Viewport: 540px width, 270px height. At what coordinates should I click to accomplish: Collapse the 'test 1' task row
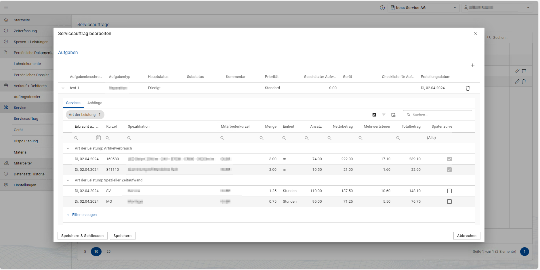[63, 88]
